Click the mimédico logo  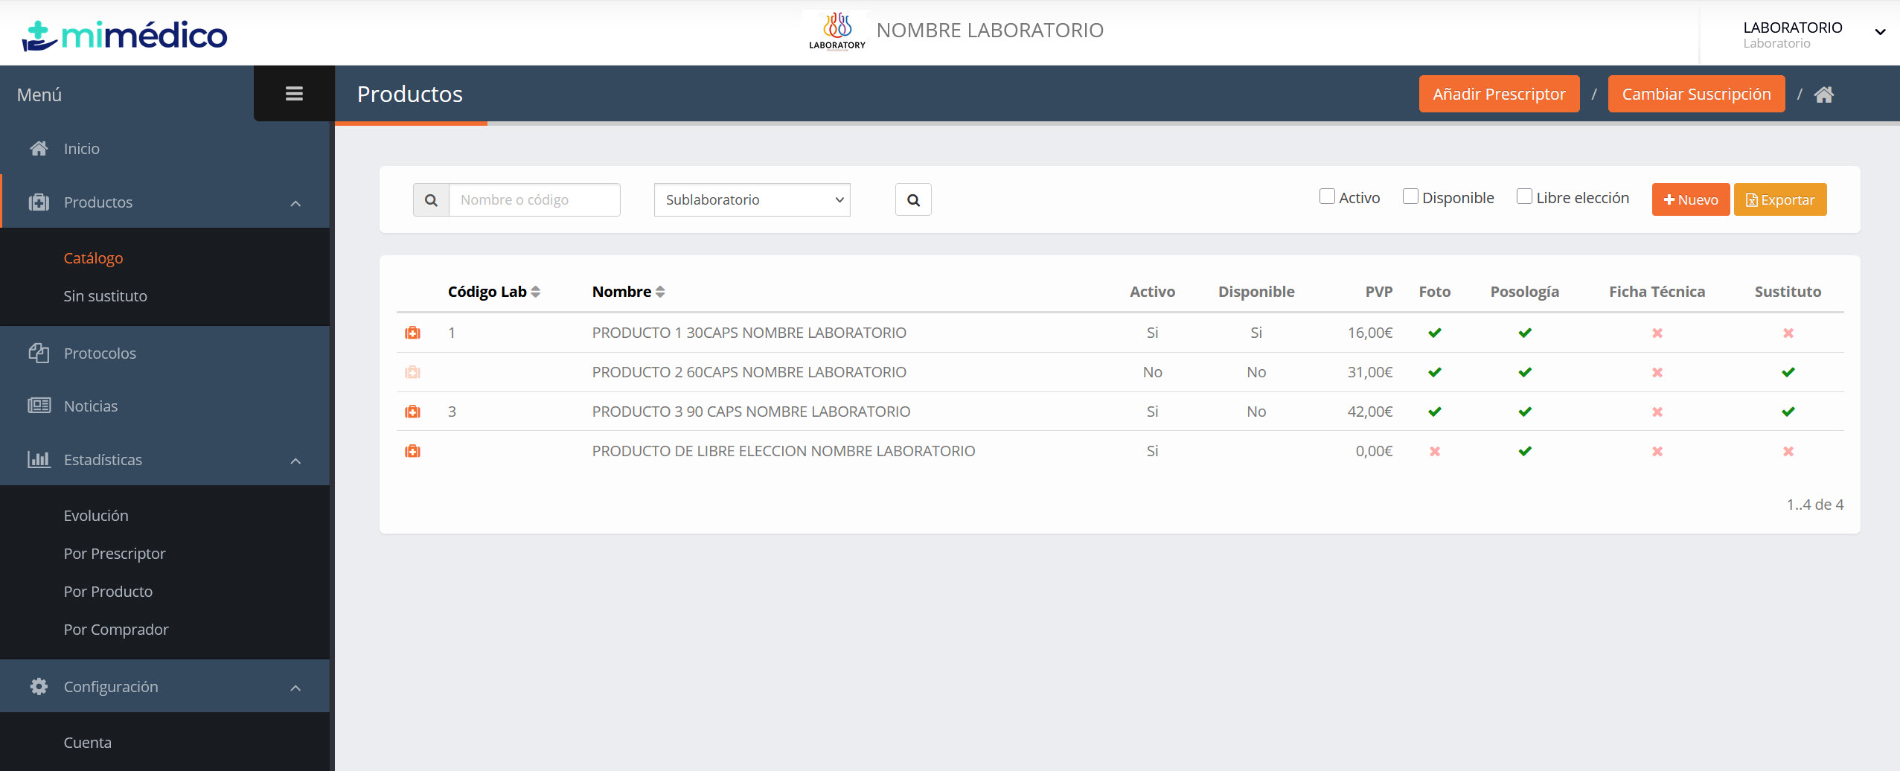pos(125,34)
